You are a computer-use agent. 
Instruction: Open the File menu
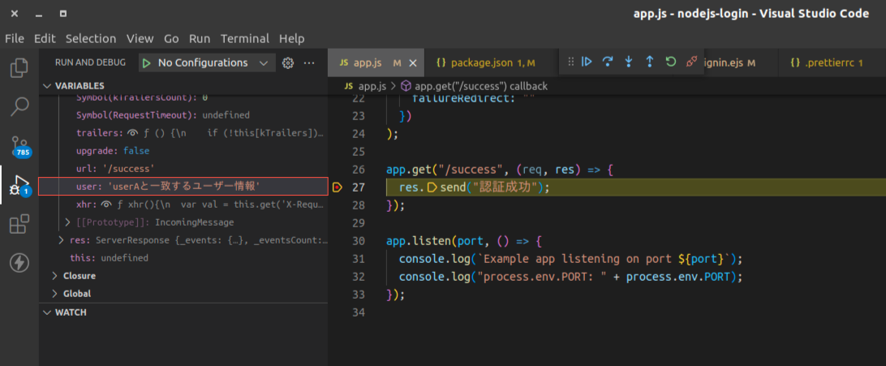pyautogui.click(x=14, y=38)
